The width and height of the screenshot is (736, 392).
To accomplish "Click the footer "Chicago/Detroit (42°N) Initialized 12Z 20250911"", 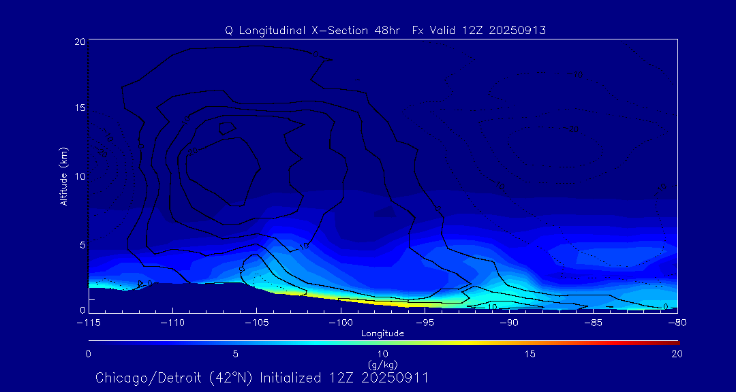I will coord(262,378).
